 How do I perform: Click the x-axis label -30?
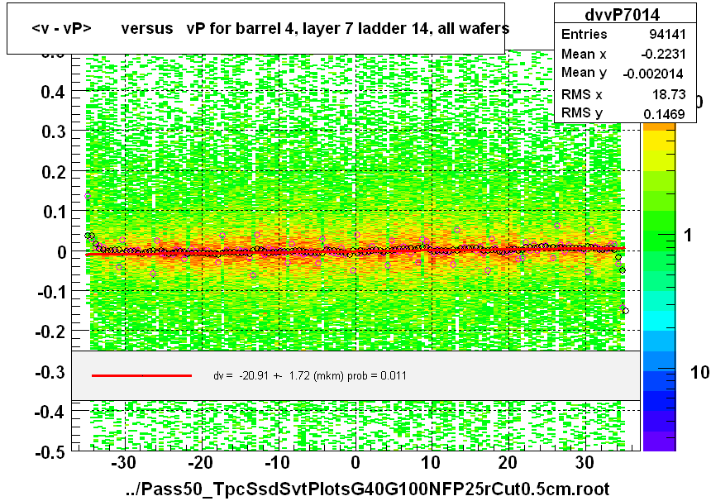123,463
